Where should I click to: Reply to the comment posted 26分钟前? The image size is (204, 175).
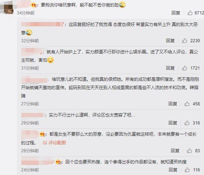click(175, 151)
